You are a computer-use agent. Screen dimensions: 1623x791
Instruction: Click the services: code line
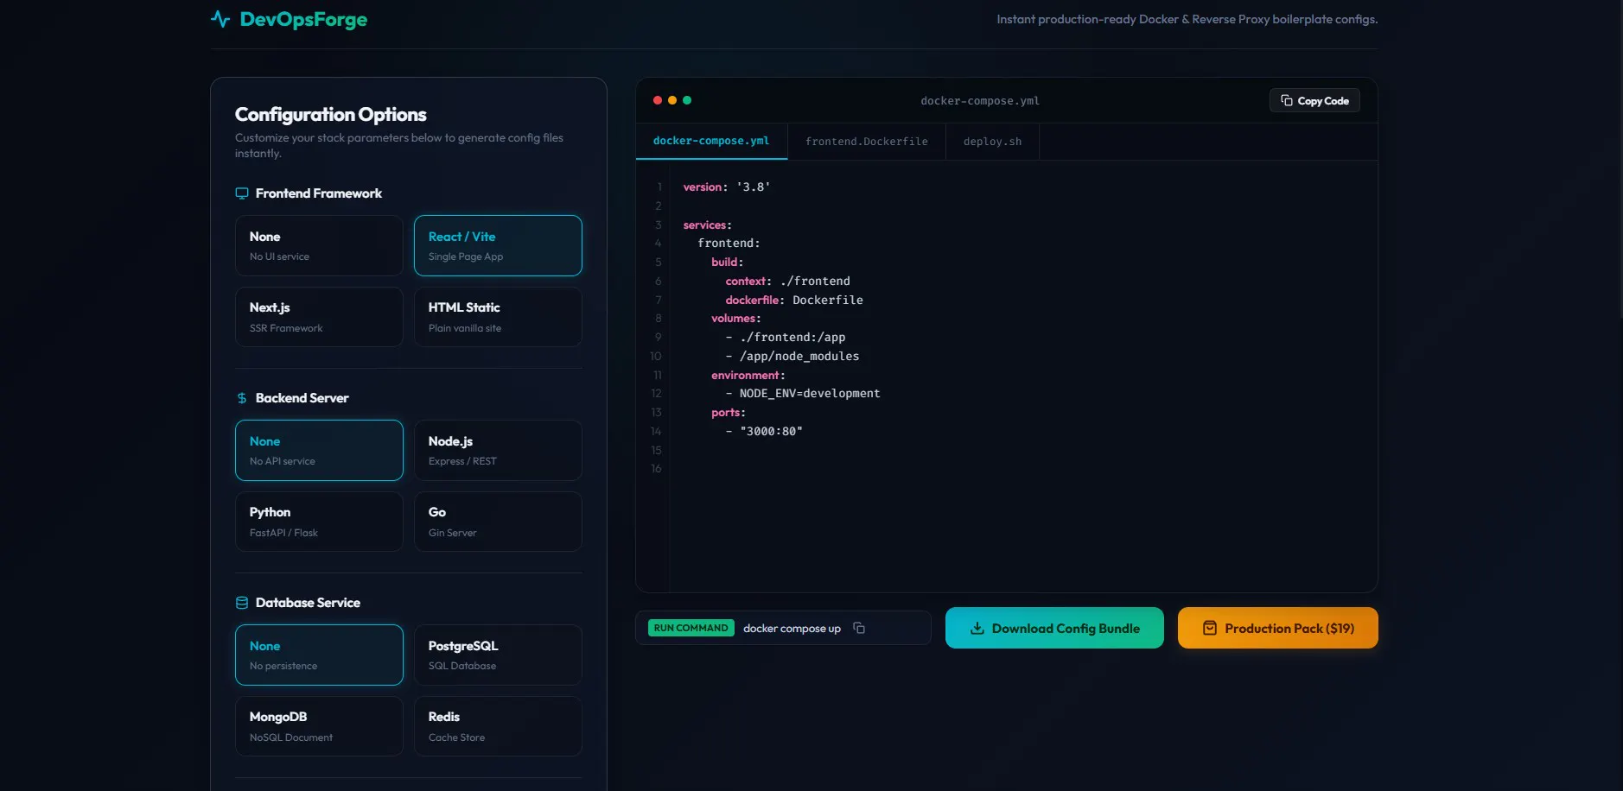[x=707, y=225]
